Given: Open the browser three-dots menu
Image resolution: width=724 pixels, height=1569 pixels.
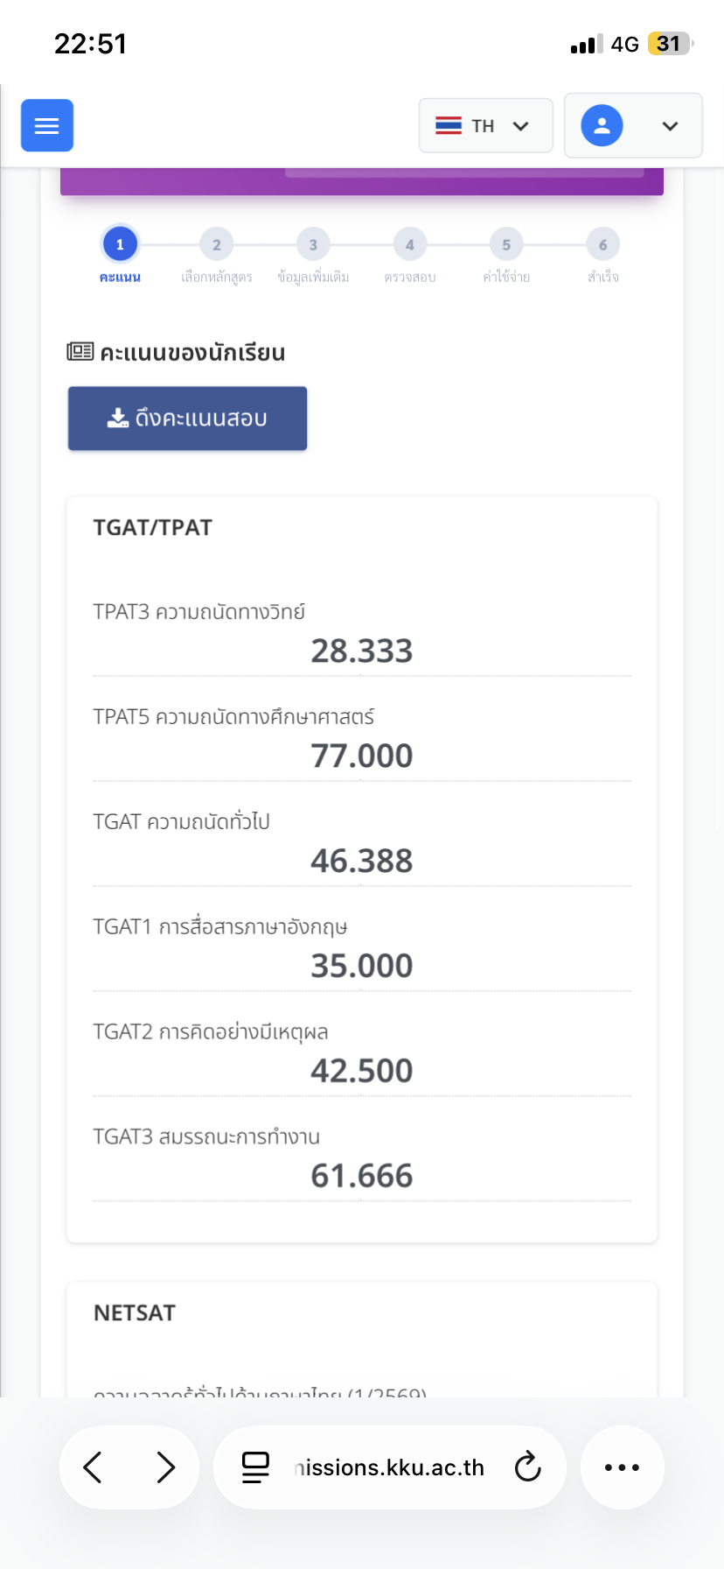Looking at the screenshot, I should click(622, 1467).
